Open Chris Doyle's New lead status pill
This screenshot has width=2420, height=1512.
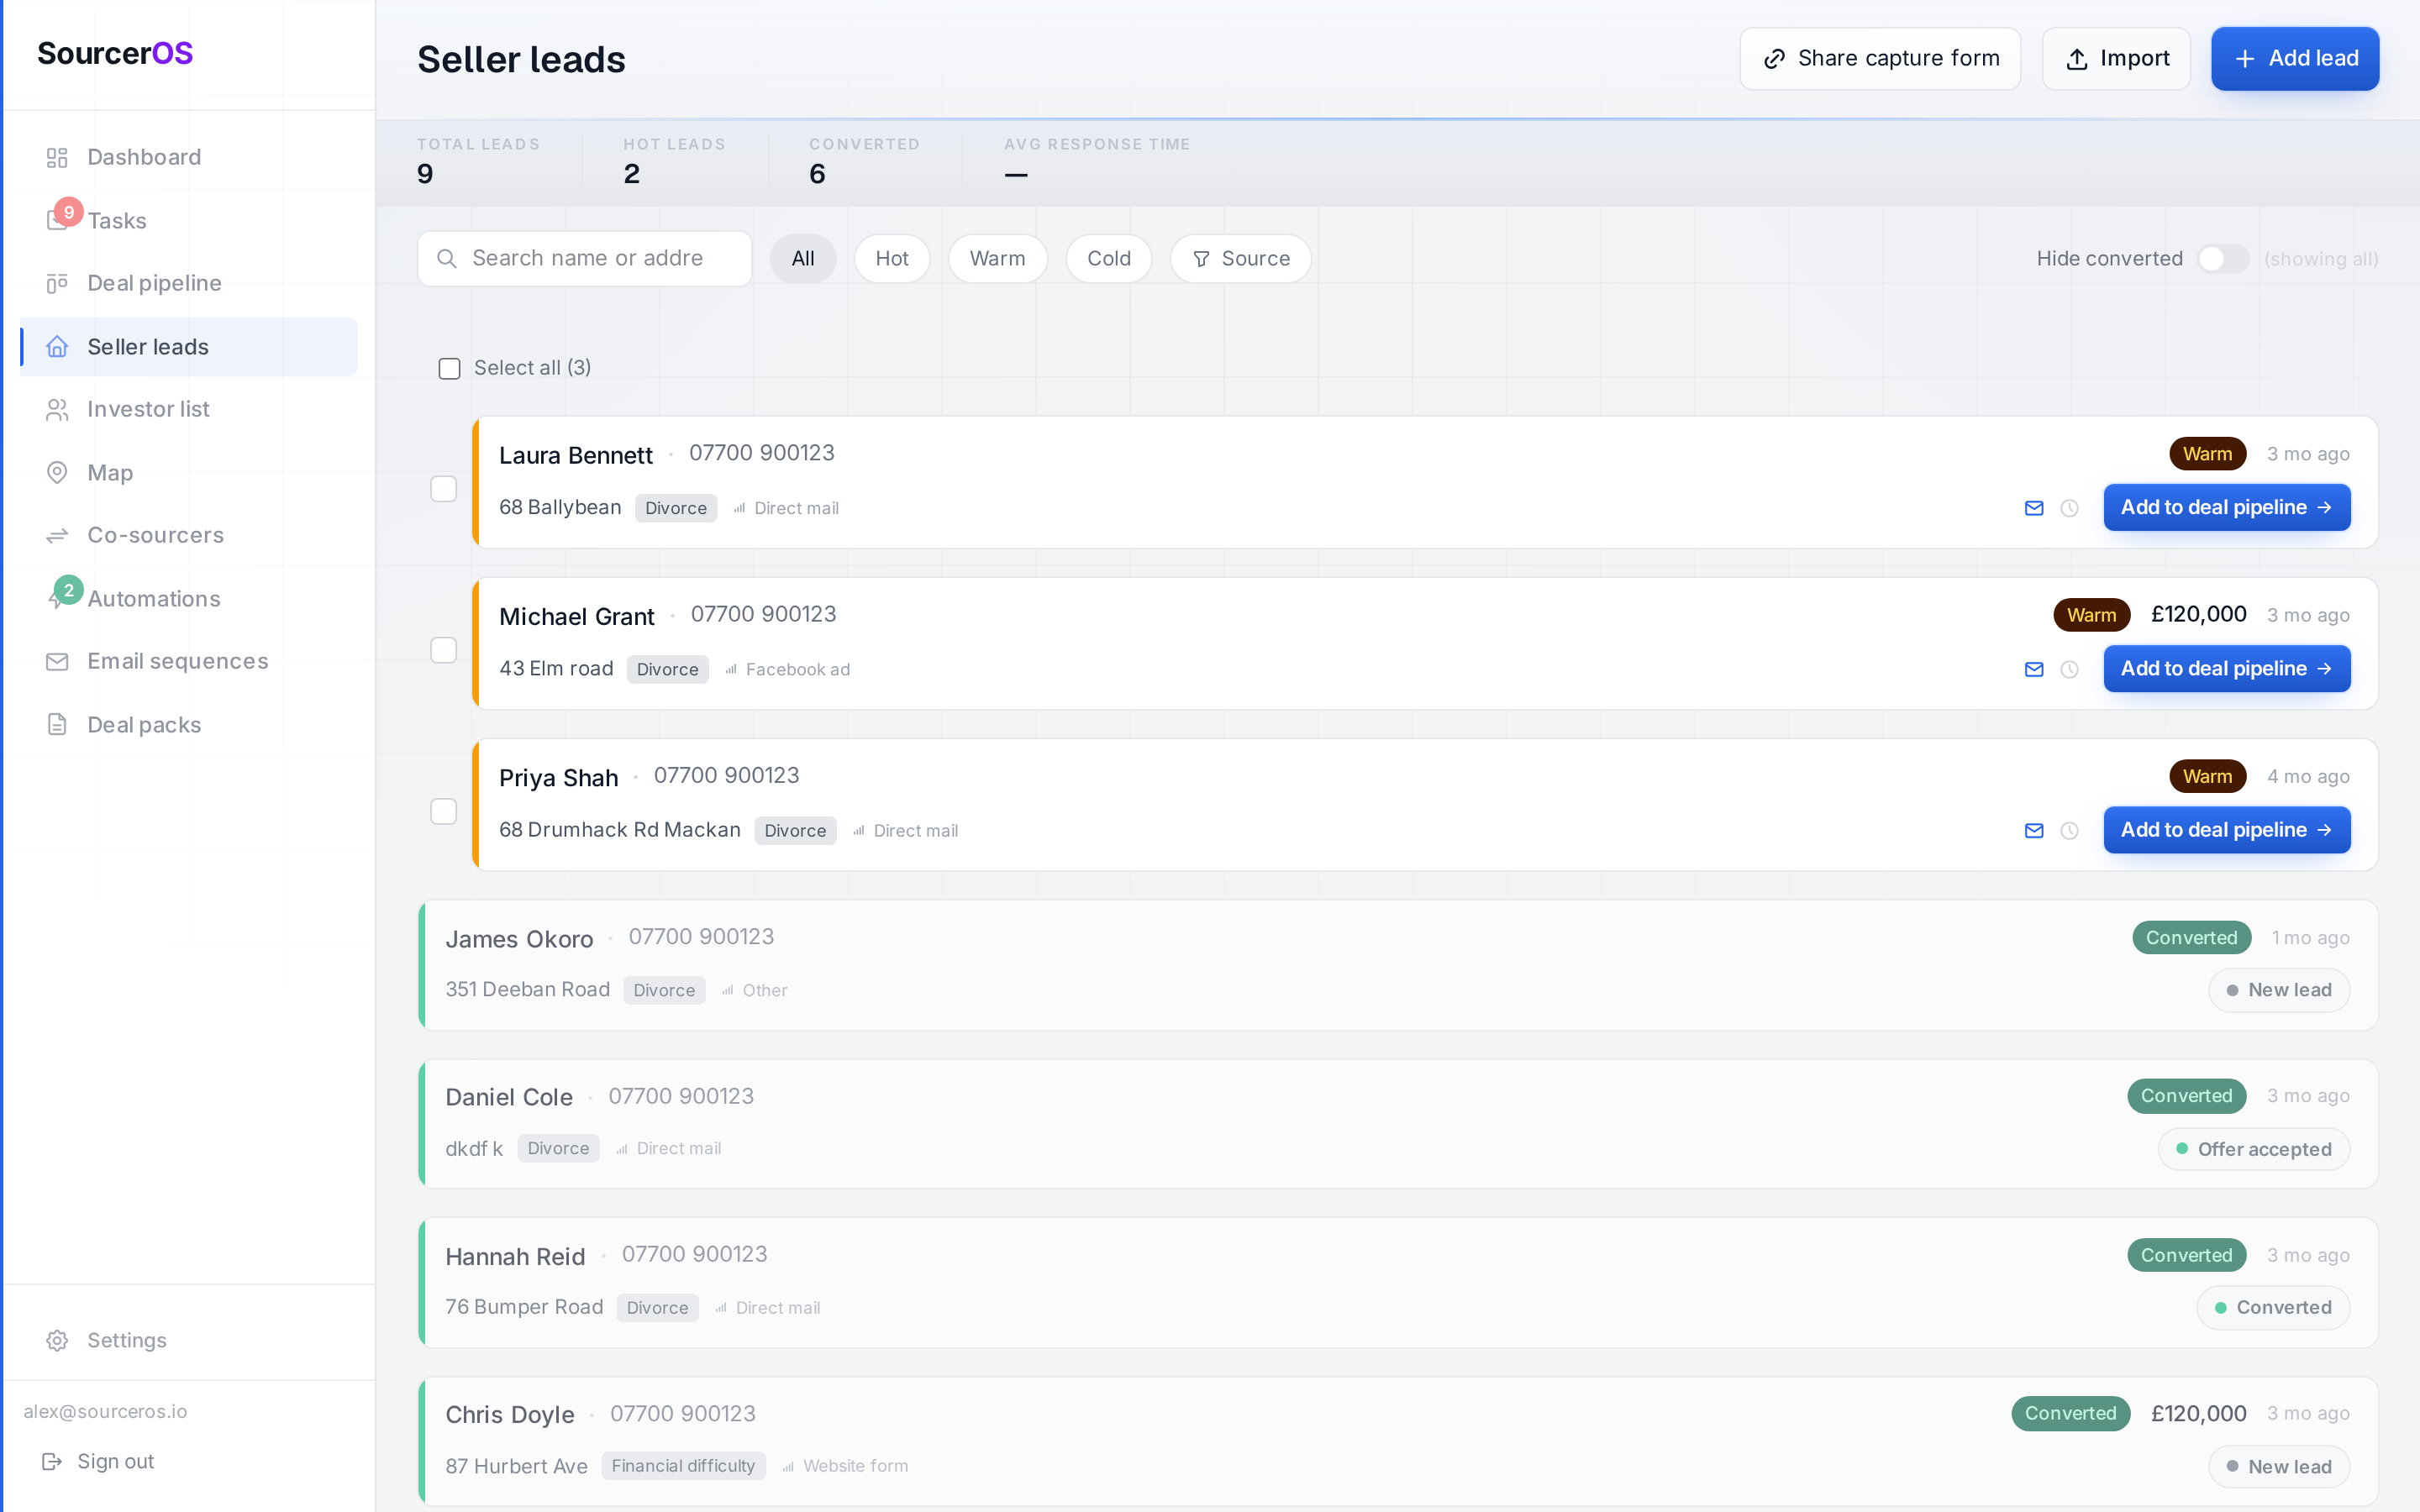coord(2279,1466)
